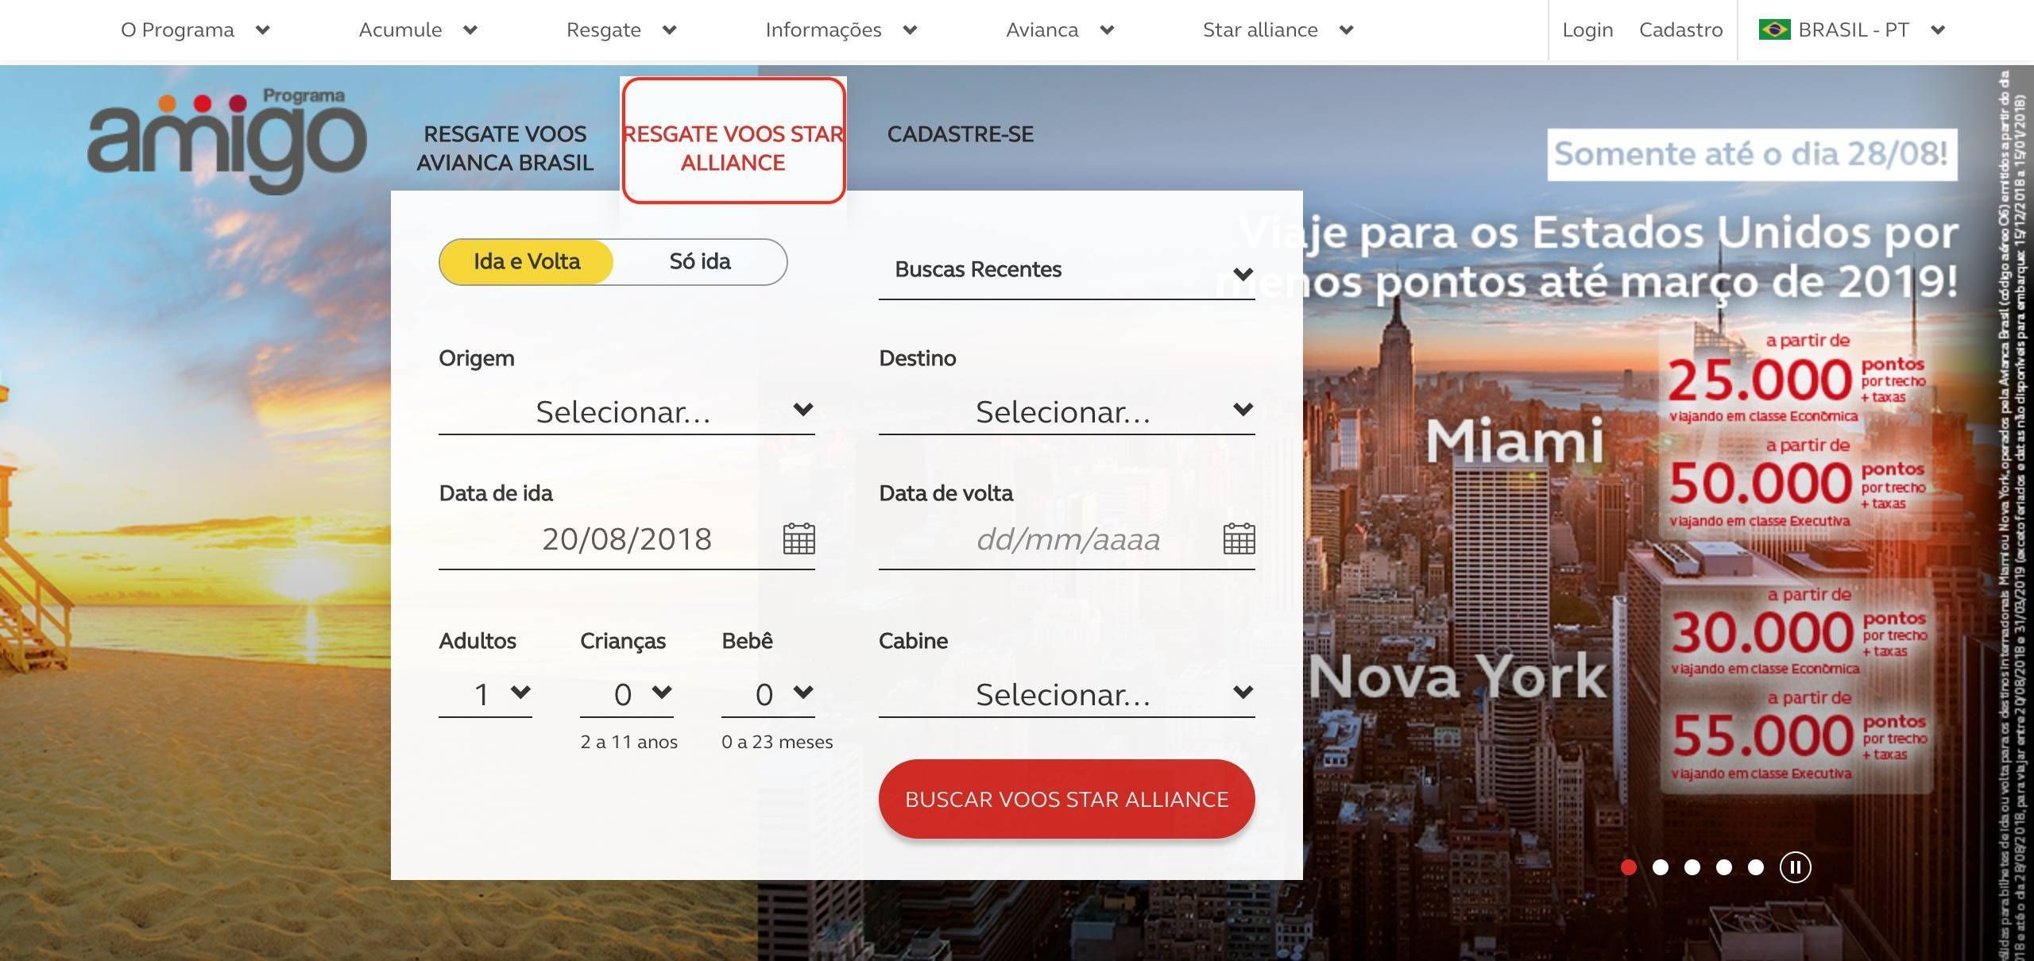The width and height of the screenshot is (2034, 961).
Task: Expand the Star alliance menu
Action: coord(1278,30)
